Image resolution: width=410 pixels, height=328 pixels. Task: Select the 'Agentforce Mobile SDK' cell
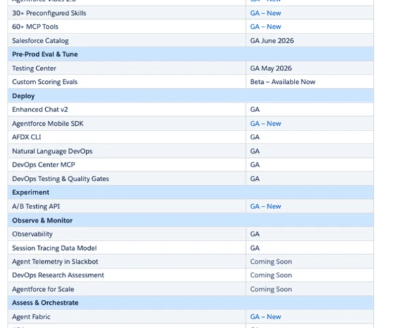point(127,124)
